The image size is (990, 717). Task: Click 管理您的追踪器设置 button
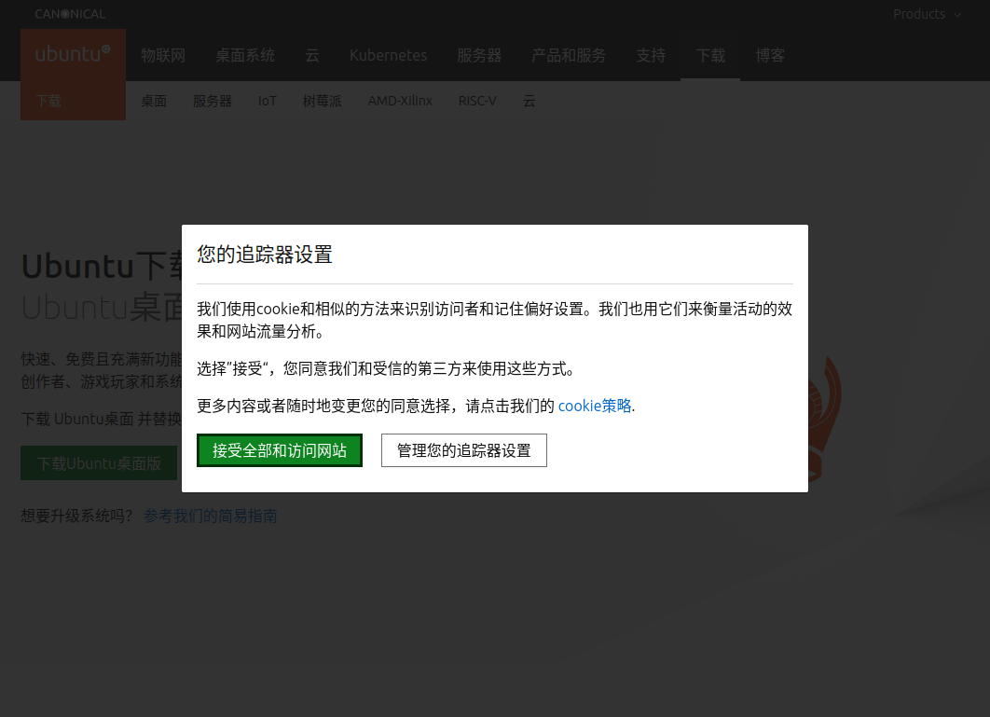[x=464, y=450]
